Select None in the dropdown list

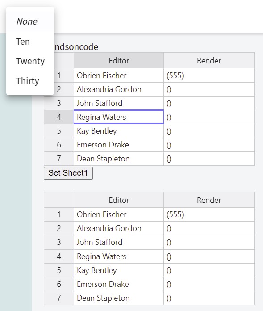point(30,21)
